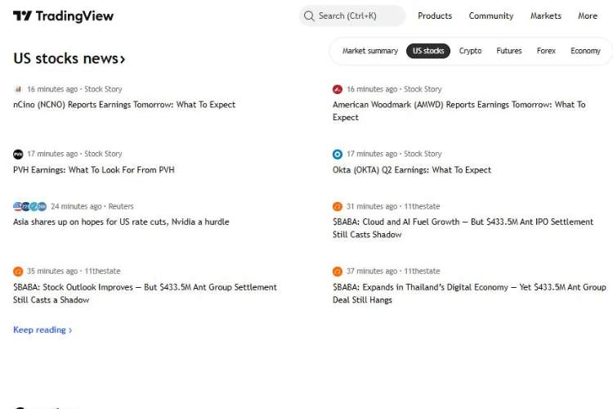Click the American Woodmark red icon
The image size is (613, 409).
pos(338,89)
